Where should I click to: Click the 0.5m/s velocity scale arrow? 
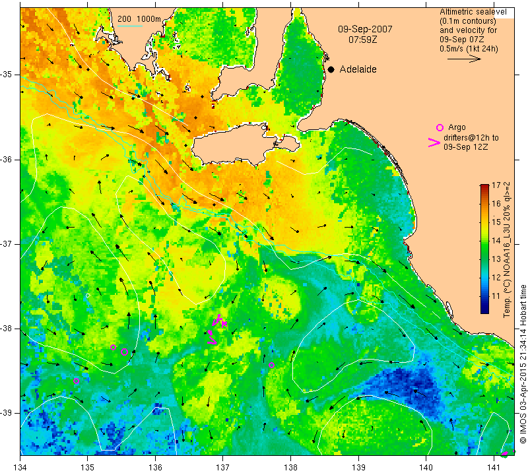[x=464, y=59]
